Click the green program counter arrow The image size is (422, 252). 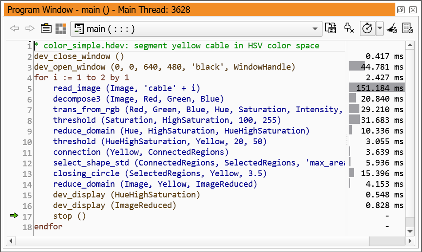pos(14,216)
